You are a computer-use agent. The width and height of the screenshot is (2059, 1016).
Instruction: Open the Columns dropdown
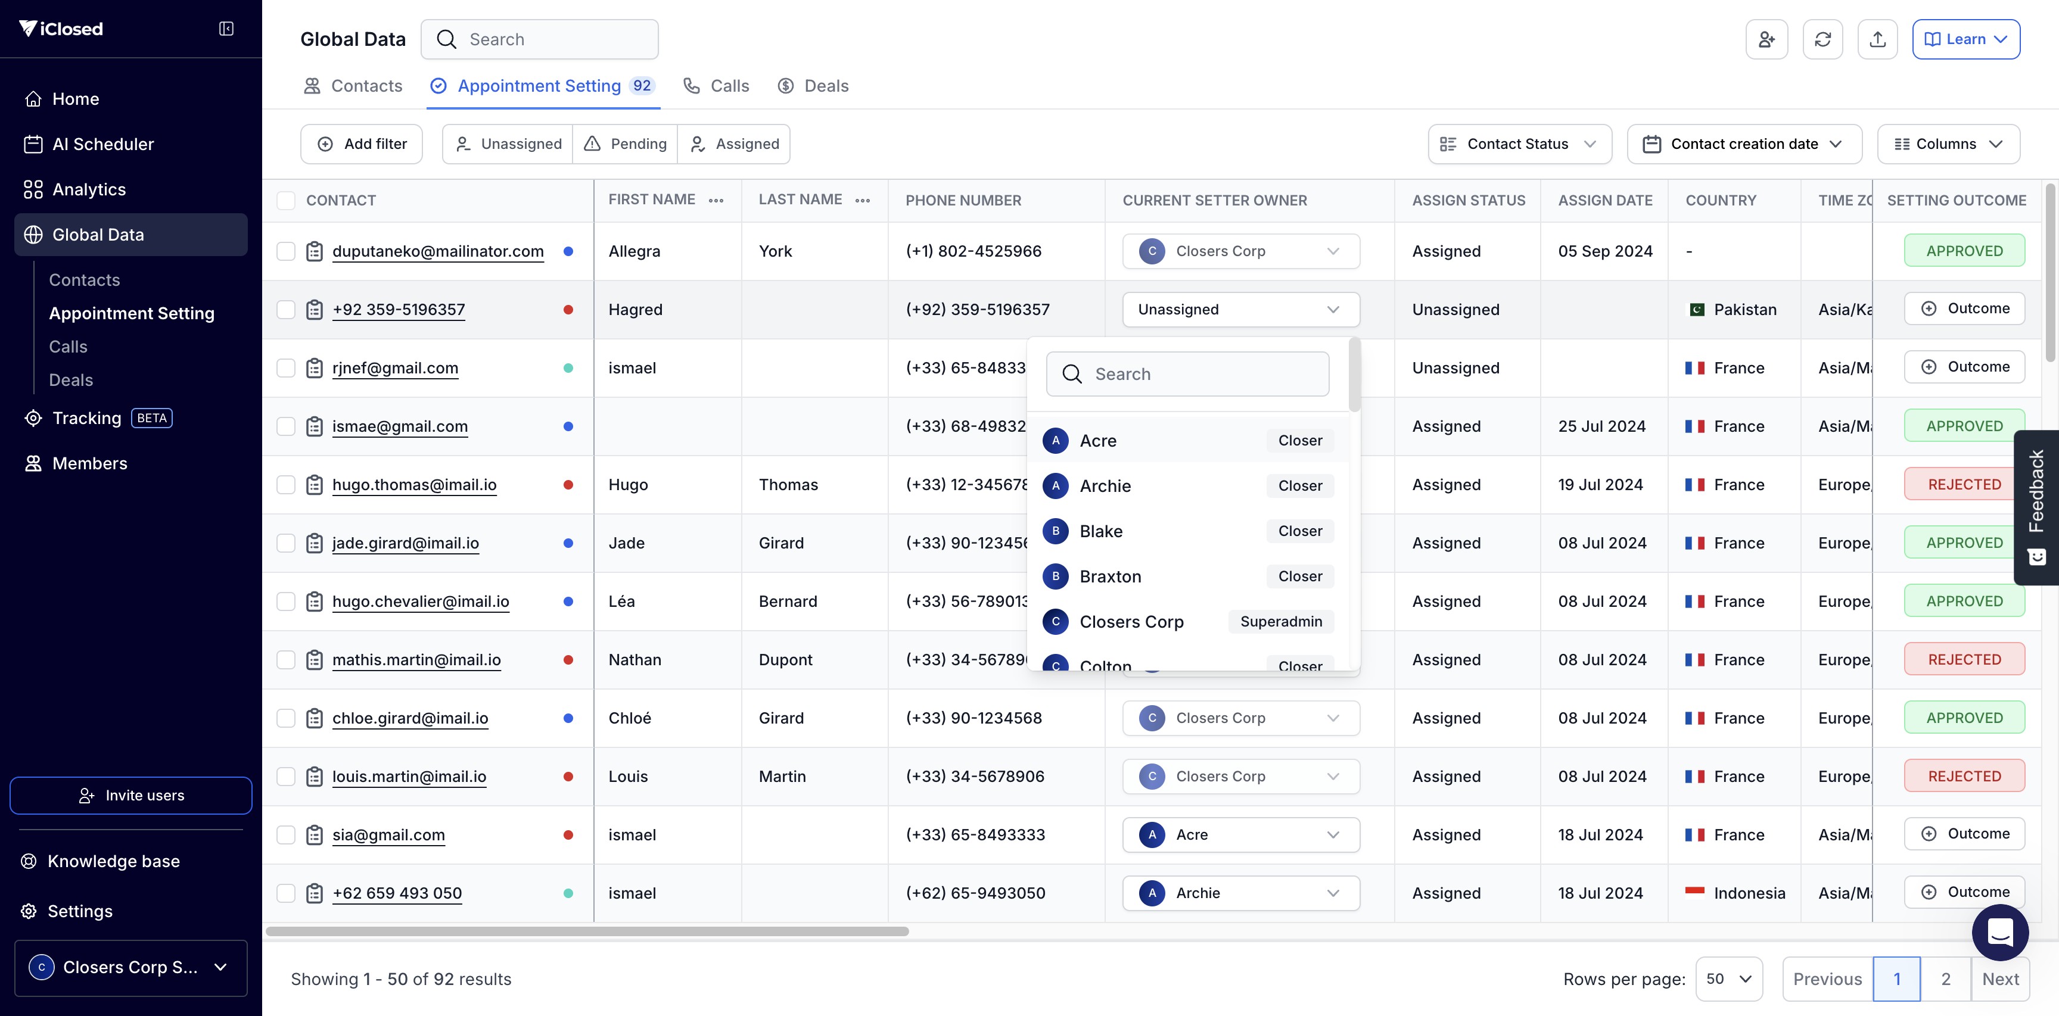pos(1948,144)
